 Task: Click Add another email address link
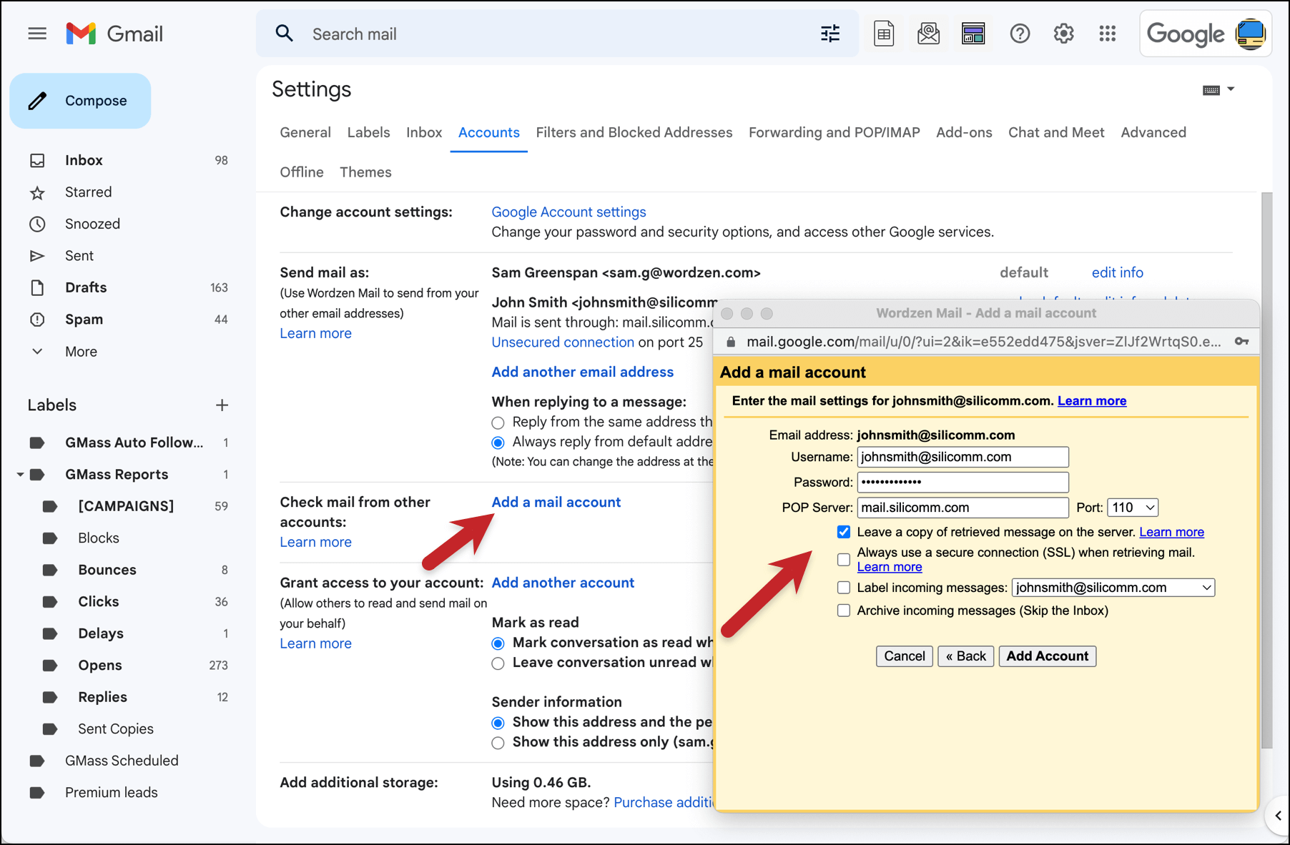pyautogui.click(x=582, y=372)
